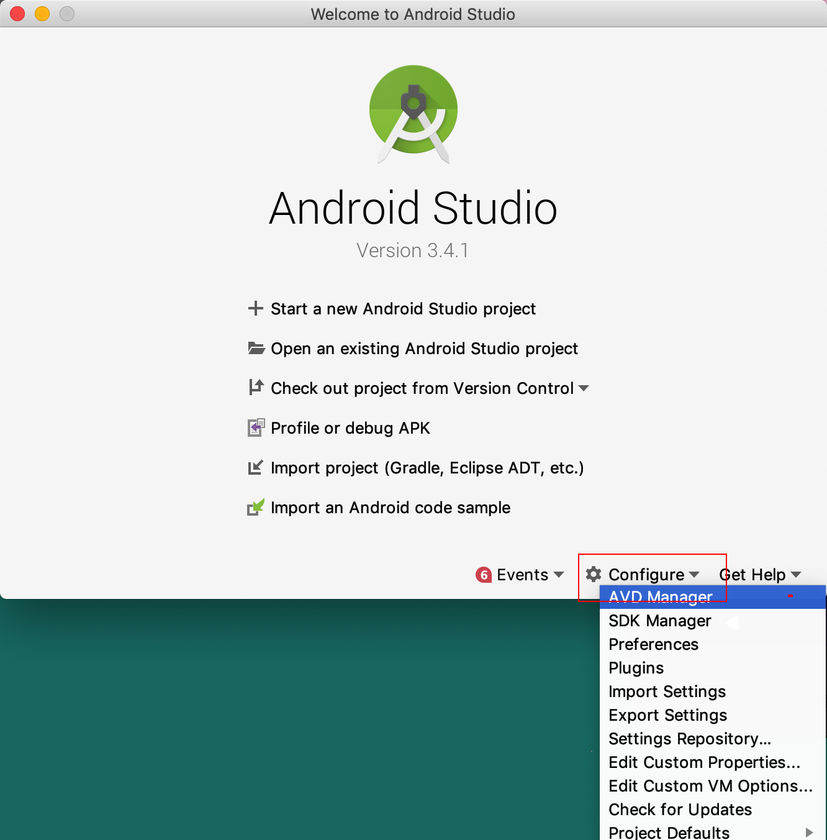The height and width of the screenshot is (840, 827).
Task: Click the import project arrow icon
Action: coord(255,467)
